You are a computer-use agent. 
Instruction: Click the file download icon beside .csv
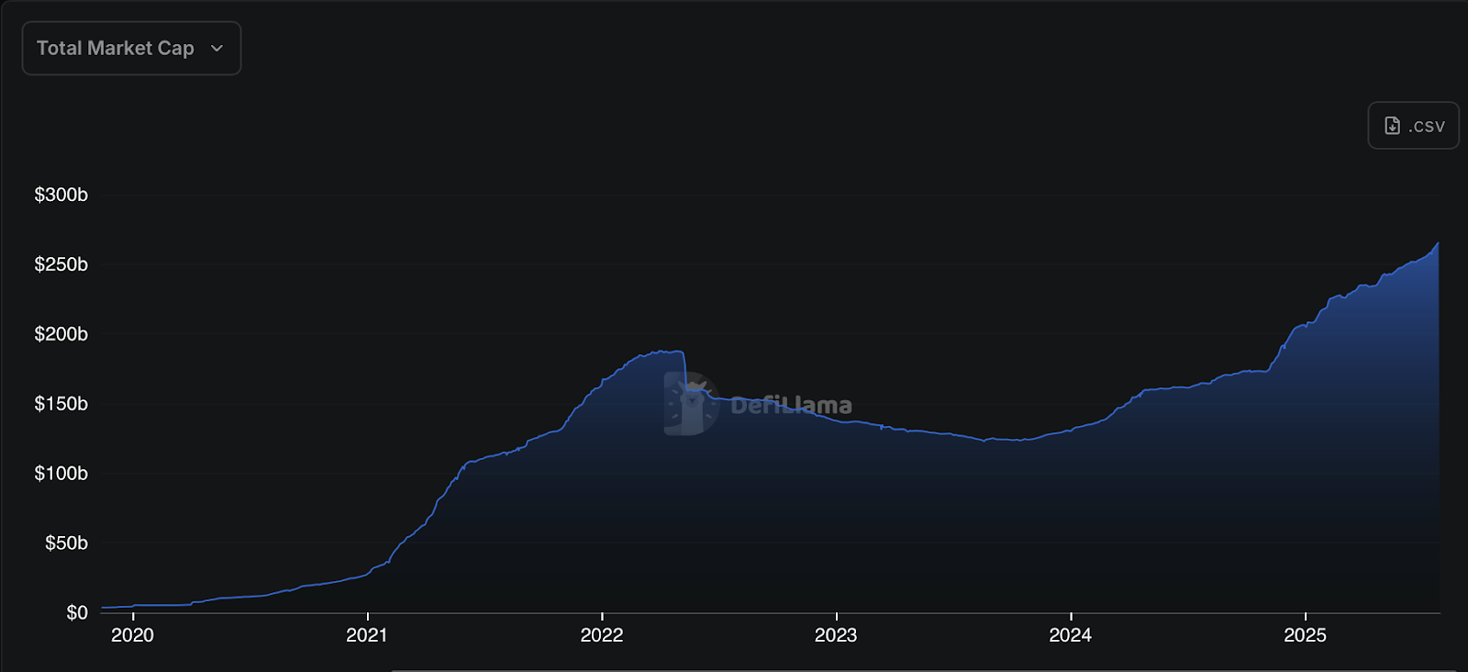(1392, 126)
